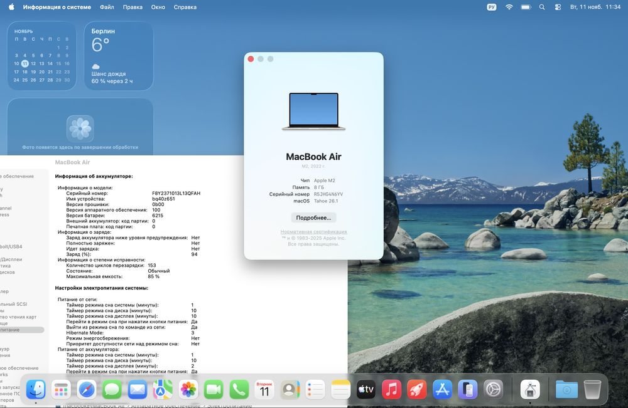
Task: Click the Заряд (%) value 94
Action: [x=194, y=254]
